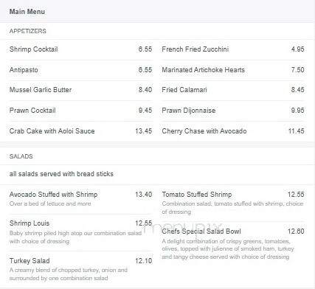Choose the Prawn Dijonnaise entry
Screen dimensions: 315x289
click(x=189, y=111)
